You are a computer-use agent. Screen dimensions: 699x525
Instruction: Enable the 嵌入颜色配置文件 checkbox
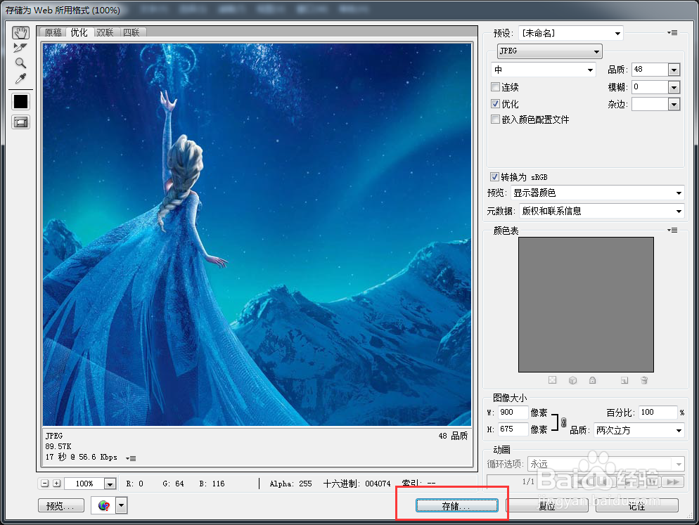pyautogui.click(x=495, y=119)
